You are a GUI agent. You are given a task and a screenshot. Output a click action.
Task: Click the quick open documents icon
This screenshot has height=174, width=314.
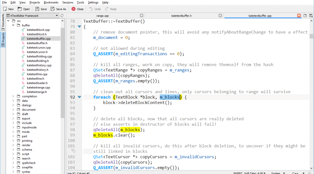coord(305,15)
